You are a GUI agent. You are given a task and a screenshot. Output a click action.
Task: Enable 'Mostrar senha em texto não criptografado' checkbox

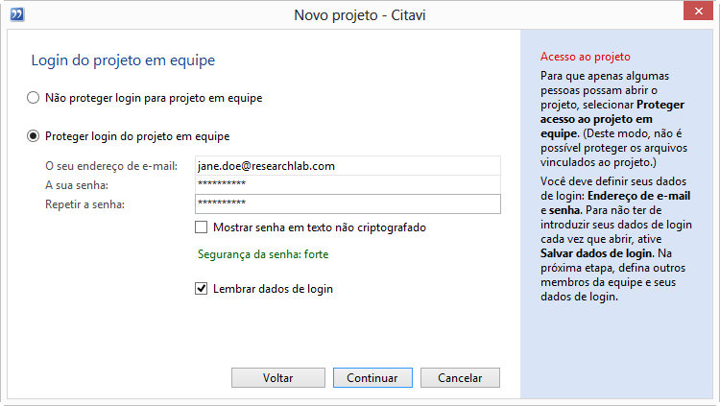coord(202,227)
